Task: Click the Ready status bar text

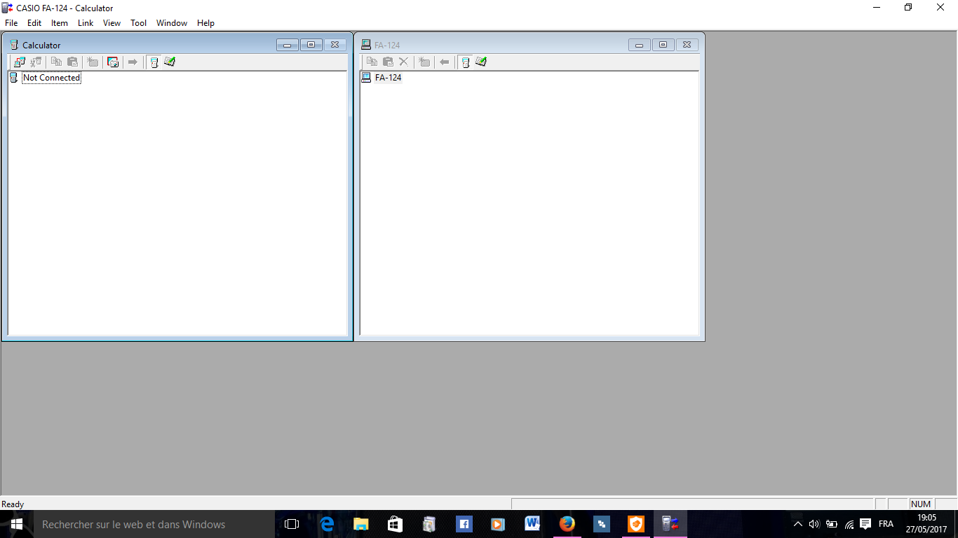Action: (x=13, y=504)
